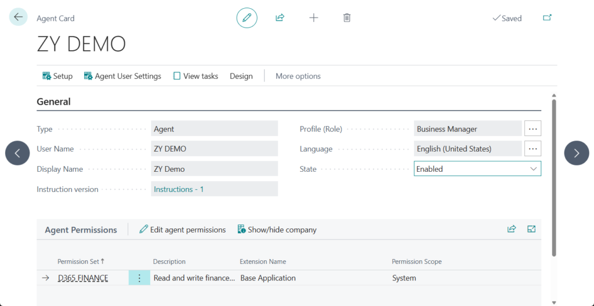594x306 pixels.
Task: Click the plus icon to create new
Action: click(313, 18)
